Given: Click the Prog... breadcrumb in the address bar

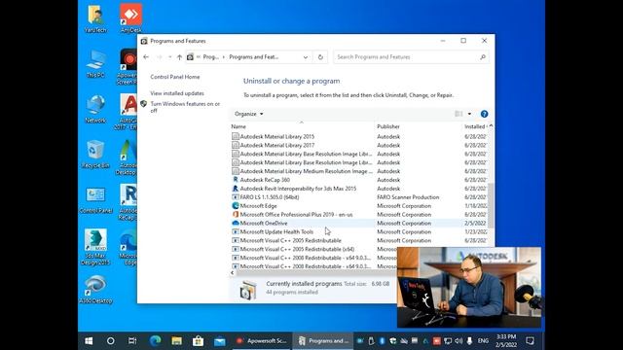Looking at the screenshot, I should click(210, 57).
